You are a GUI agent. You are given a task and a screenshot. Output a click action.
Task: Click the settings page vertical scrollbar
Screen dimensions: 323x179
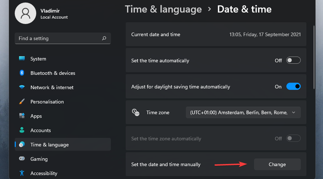click(x=315, y=57)
